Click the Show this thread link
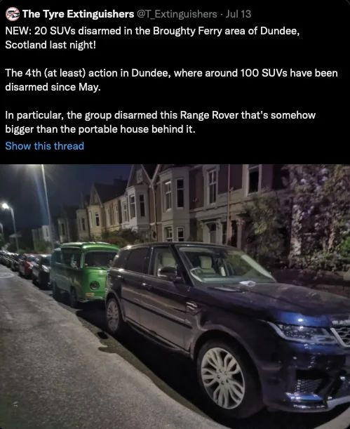Viewport: 350px width, 429px height. [44, 146]
